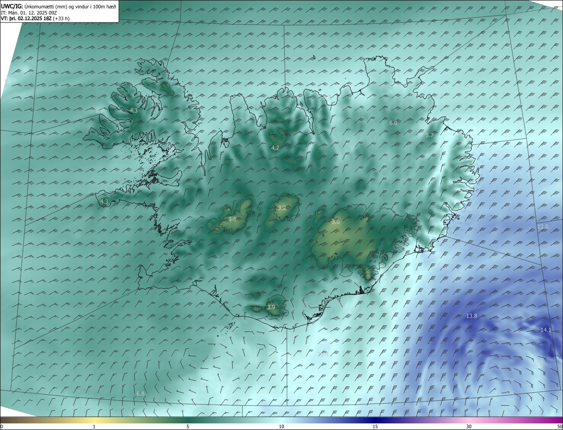The height and width of the screenshot is (430, 563).
Task: Select the initial time line 'IT: Mán. 01. 12. 2025 09Z'
Action: [x=29, y=13]
